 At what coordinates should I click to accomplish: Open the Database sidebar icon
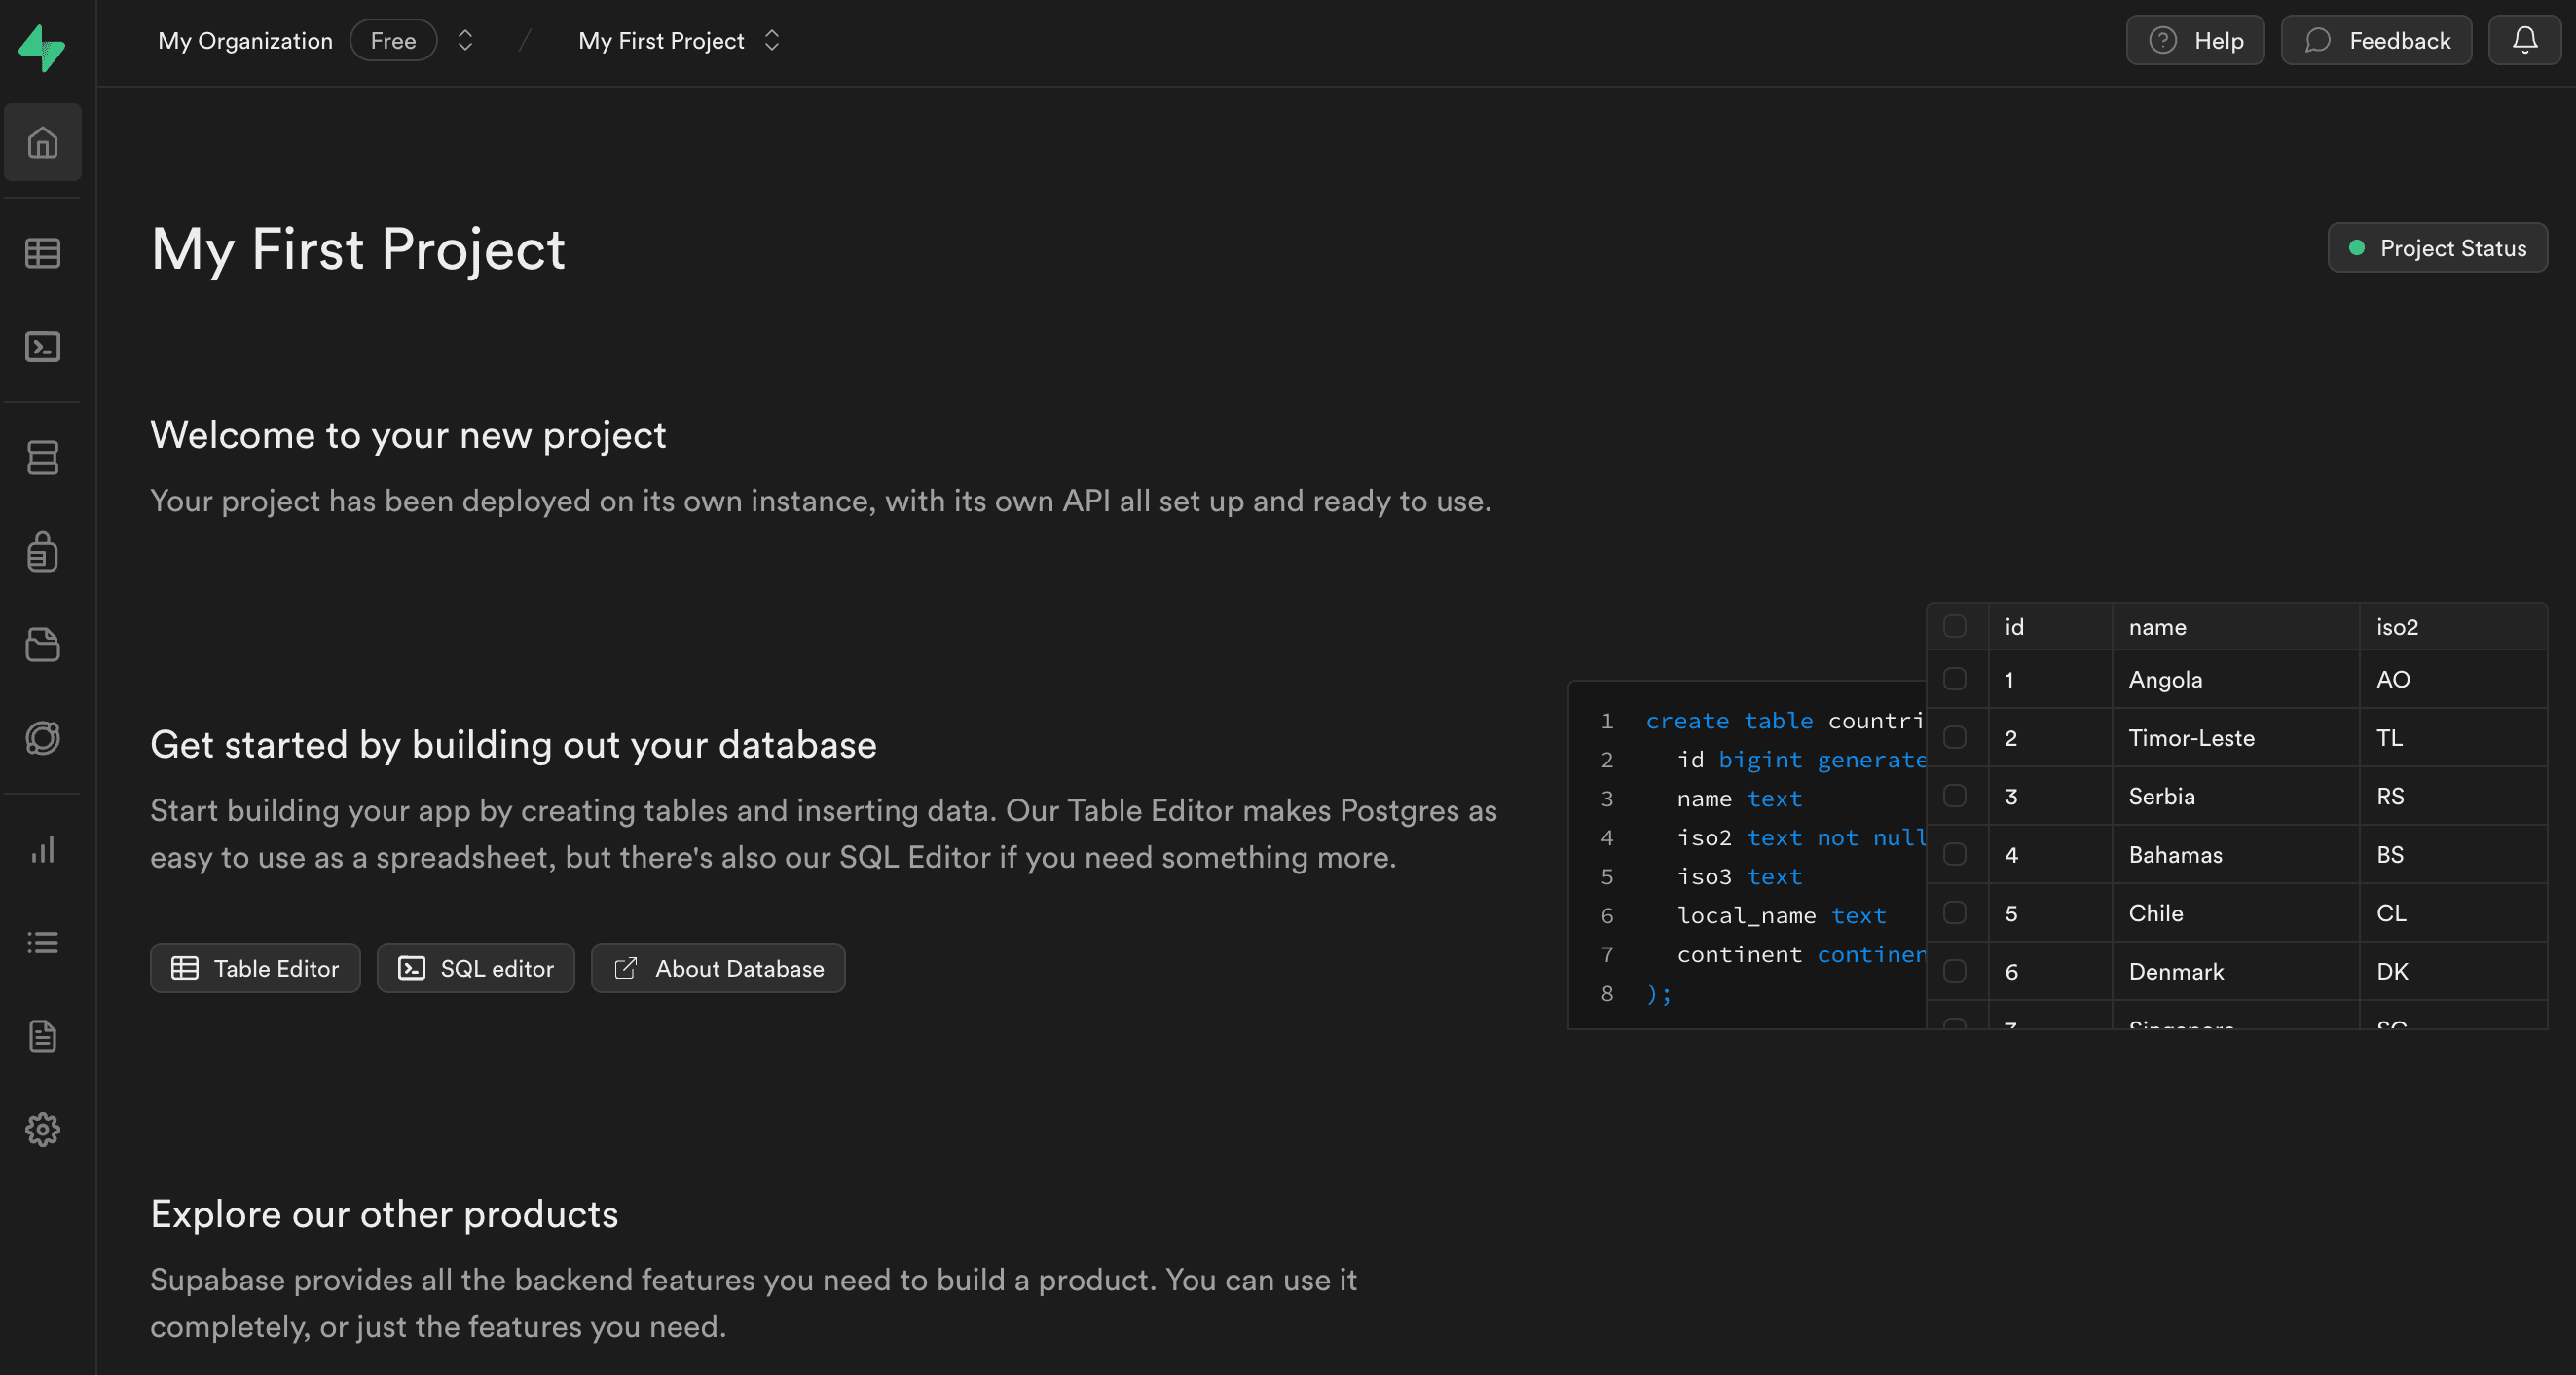(x=42, y=458)
